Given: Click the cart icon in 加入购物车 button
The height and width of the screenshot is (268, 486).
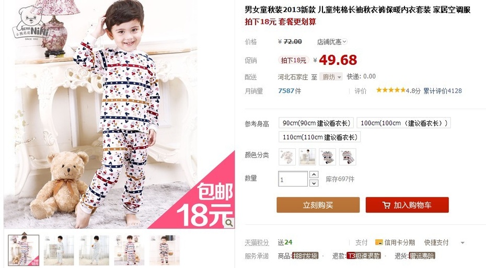Looking at the screenshot, I should tap(386, 205).
